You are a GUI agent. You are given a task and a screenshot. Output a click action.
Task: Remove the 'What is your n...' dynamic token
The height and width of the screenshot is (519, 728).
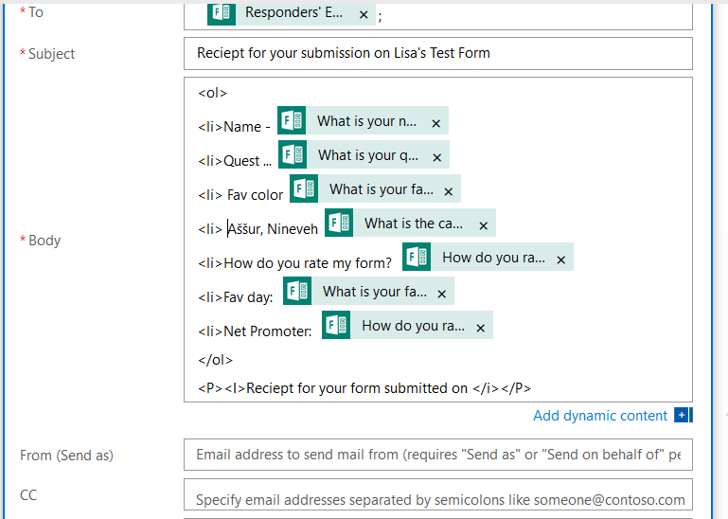click(436, 123)
